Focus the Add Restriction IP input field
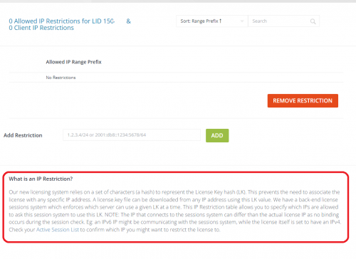The image size is (356, 259). pos(132,135)
